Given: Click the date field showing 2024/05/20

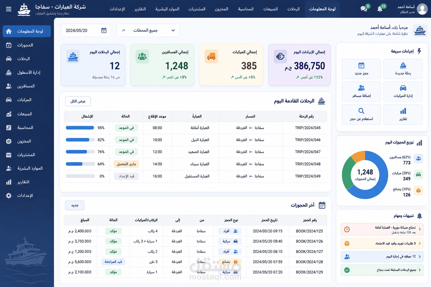Looking at the screenshot, I should coord(86,31).
